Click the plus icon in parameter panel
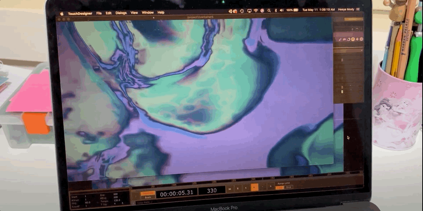The width and height of the screenshot is (423, 211). pyautogui.click(x=357, y=39)
